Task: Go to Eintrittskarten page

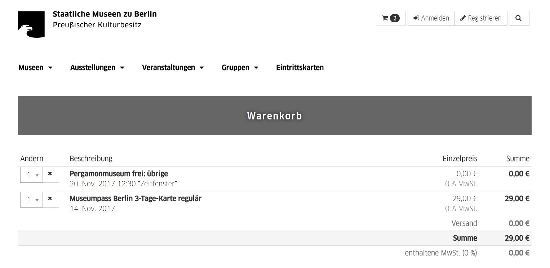Action: [300, 68]
